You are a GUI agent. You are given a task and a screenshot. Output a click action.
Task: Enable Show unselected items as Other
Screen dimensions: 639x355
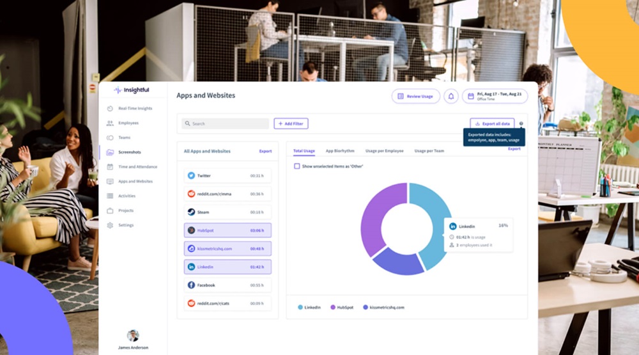pos(297,166)
